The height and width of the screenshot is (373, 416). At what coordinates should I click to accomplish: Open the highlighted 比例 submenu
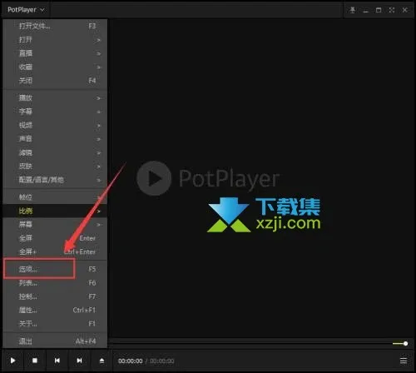55,211
